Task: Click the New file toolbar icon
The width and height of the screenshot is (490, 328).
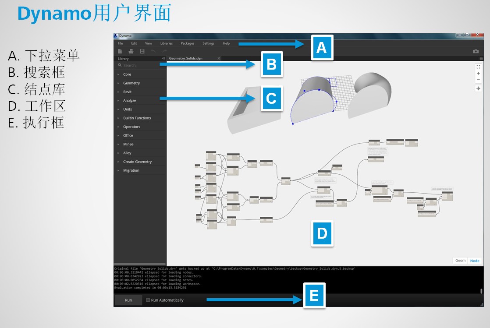Action: point(120,51)
